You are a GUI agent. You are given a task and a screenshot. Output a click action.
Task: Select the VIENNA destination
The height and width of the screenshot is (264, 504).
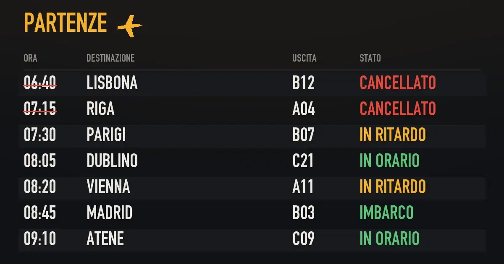108,187
